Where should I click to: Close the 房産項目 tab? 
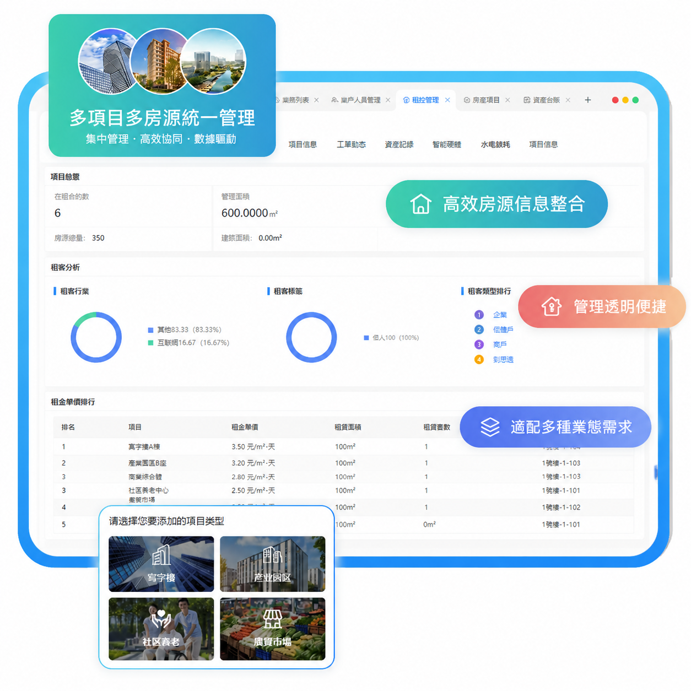(x=508, y=100)
